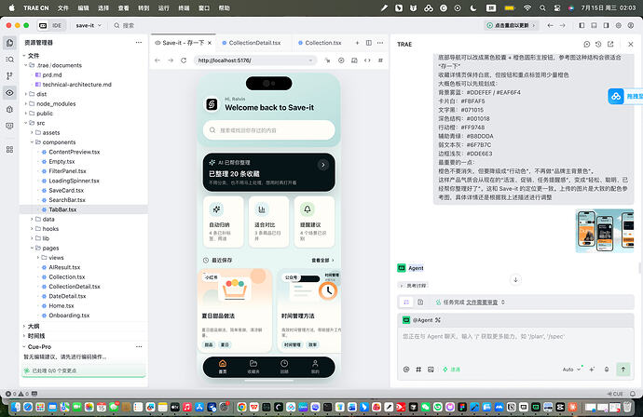The height and width of the screenshot is (417, 643).
Task: Click the search field in phone preview
Action: 269,130
